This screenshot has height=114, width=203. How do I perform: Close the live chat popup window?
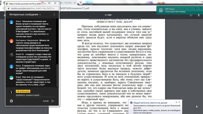(x=55, y=3)
